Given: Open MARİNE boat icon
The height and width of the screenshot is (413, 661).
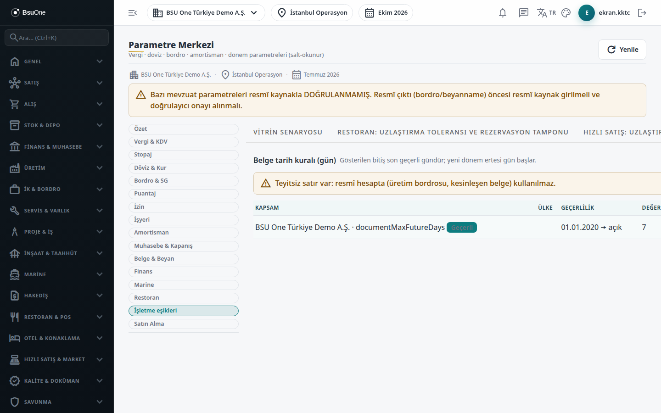Looking at the screenshot, I should (x=15, y=274).
